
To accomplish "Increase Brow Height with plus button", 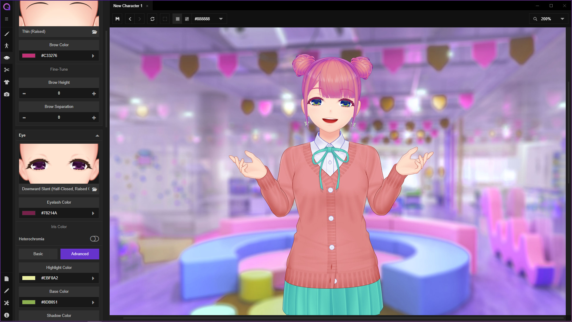I will coord(94,93).
